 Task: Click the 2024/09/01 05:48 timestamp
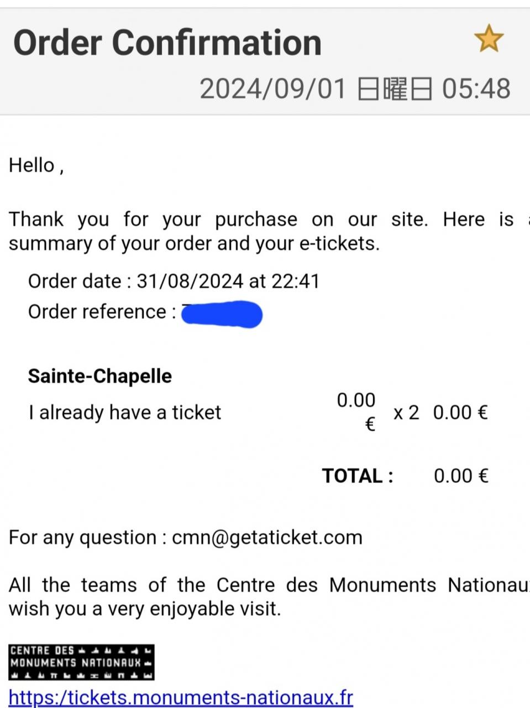355,89
